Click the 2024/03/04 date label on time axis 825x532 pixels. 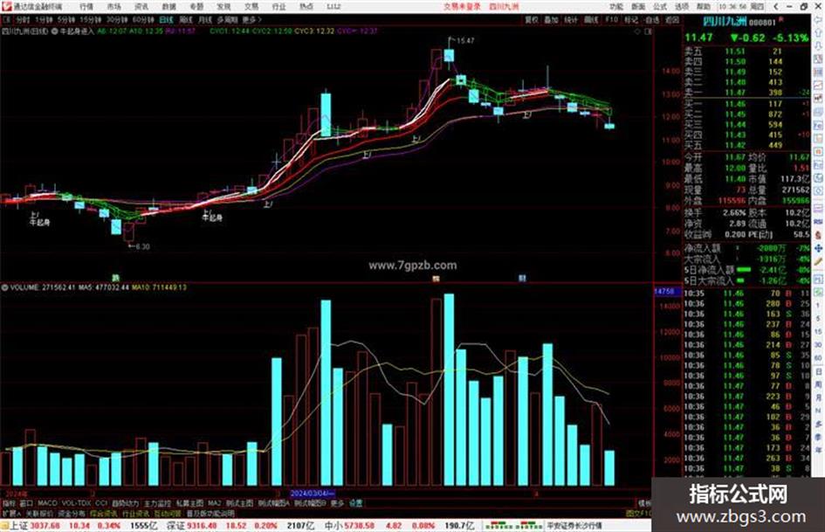[313, 494]
